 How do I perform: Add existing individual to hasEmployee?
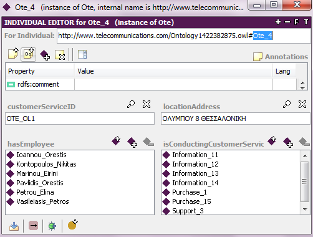coord(132,142)
